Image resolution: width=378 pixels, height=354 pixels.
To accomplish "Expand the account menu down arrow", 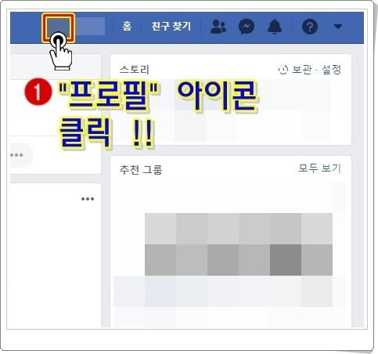I will click(x=338, y=27).
